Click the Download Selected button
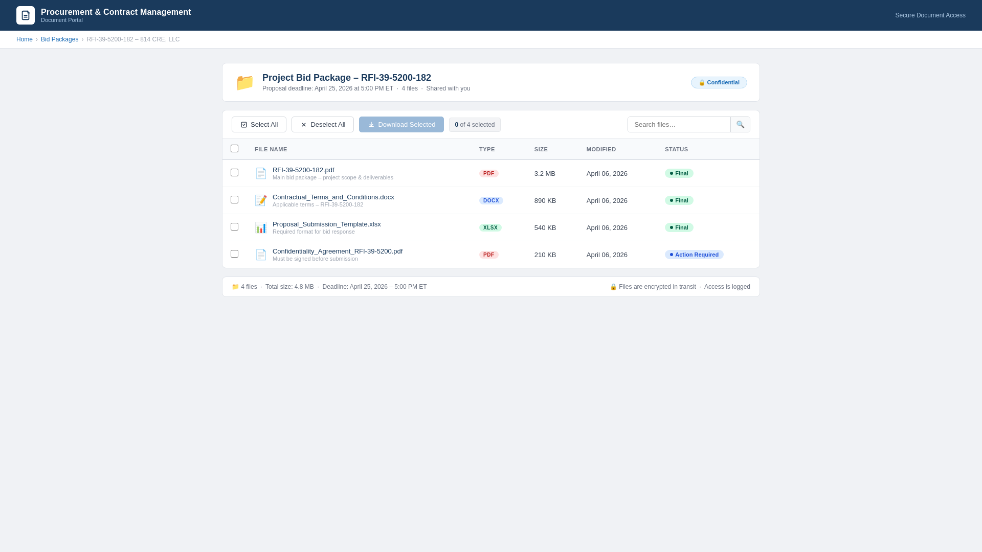This screenshot has width=982, height=552. pos(401,125)
